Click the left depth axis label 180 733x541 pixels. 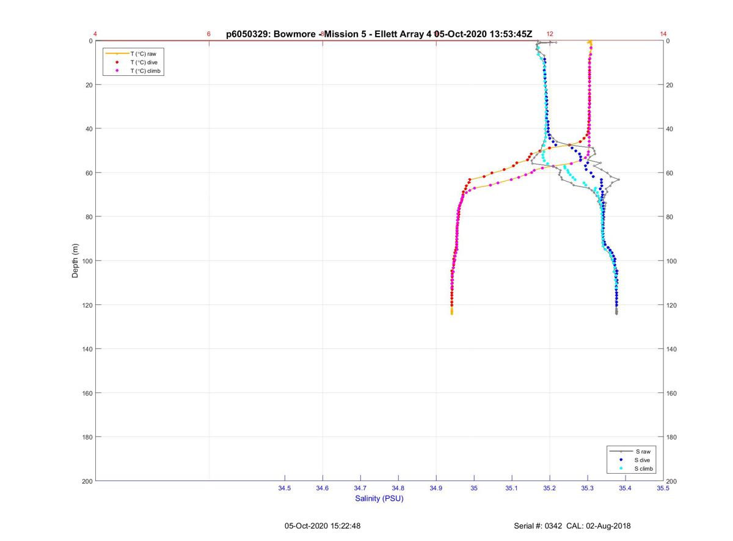[87, 437]
